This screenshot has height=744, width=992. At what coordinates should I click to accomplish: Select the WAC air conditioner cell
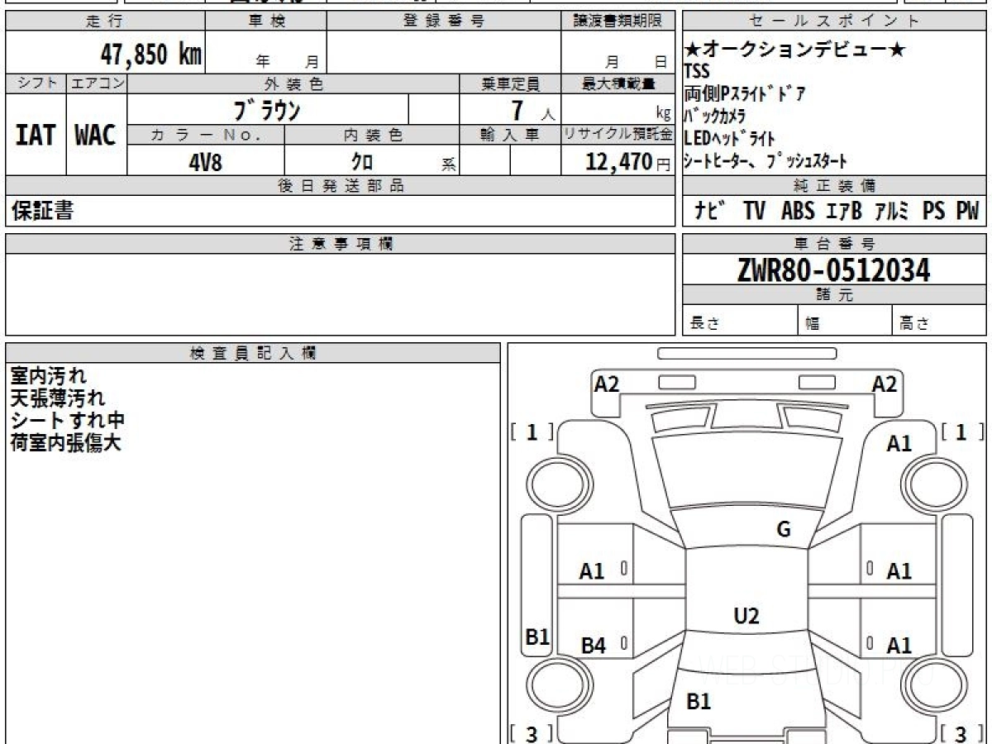pos(96,136)
